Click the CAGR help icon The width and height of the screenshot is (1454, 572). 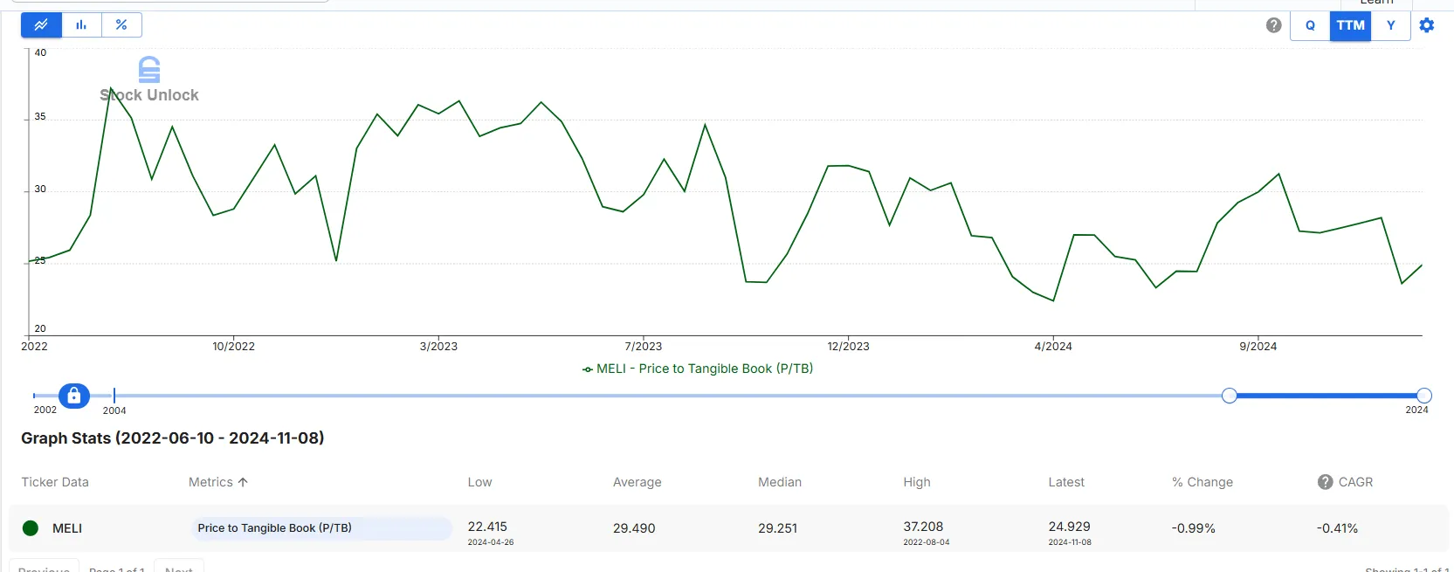1326,482
